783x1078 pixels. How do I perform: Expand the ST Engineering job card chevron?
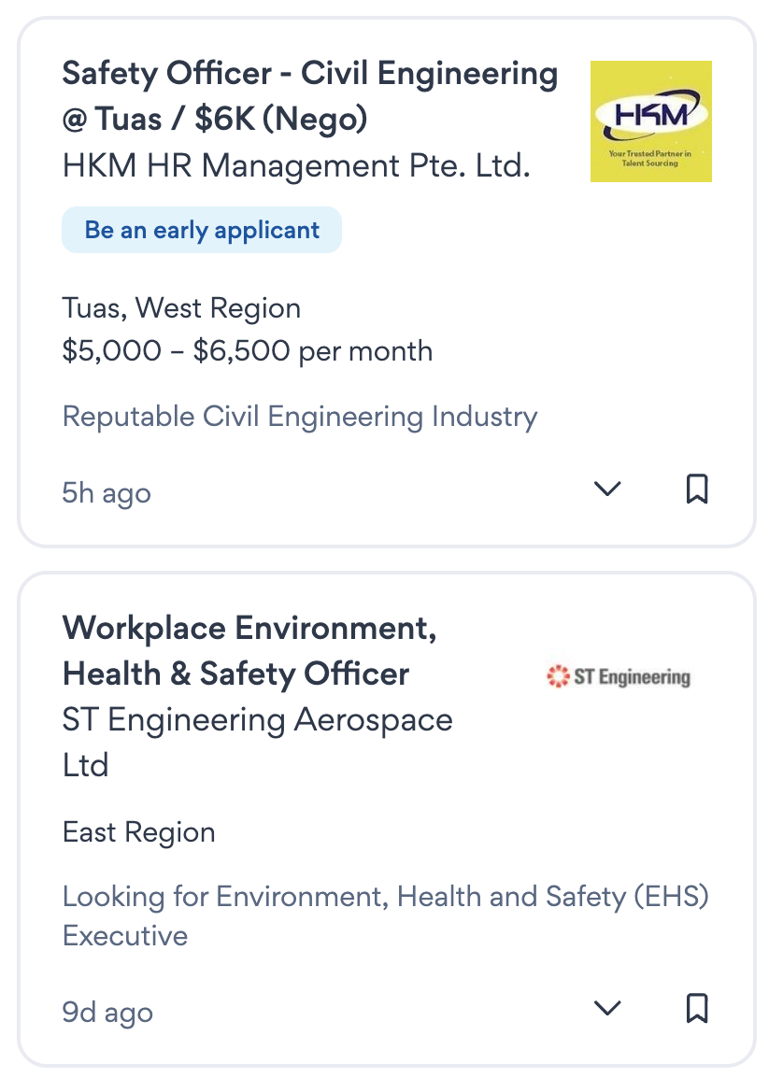click(x=607, y=1008)
